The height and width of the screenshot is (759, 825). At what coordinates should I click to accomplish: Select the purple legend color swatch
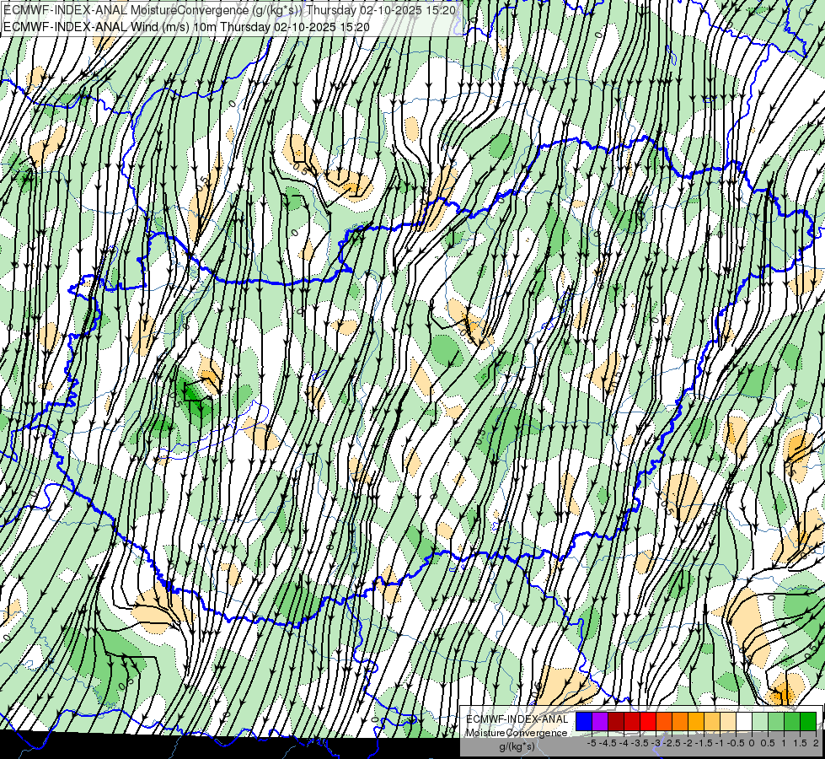[x=600, y=721]
